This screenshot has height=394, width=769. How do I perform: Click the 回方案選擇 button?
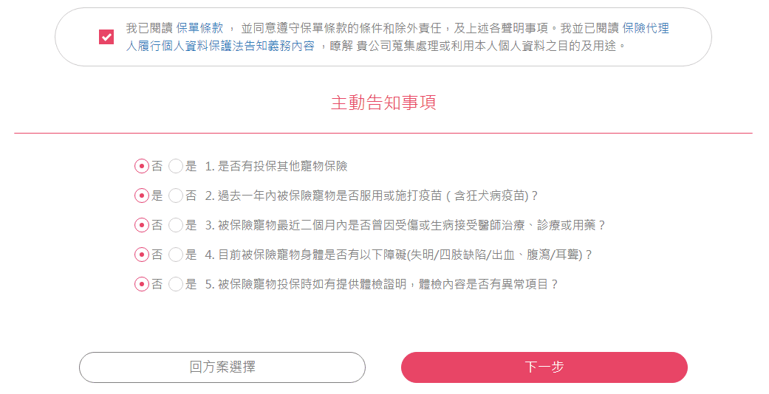(222, 367)
